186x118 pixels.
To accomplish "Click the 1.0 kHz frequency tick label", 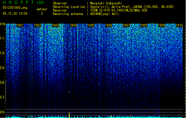I will (2, 53).
